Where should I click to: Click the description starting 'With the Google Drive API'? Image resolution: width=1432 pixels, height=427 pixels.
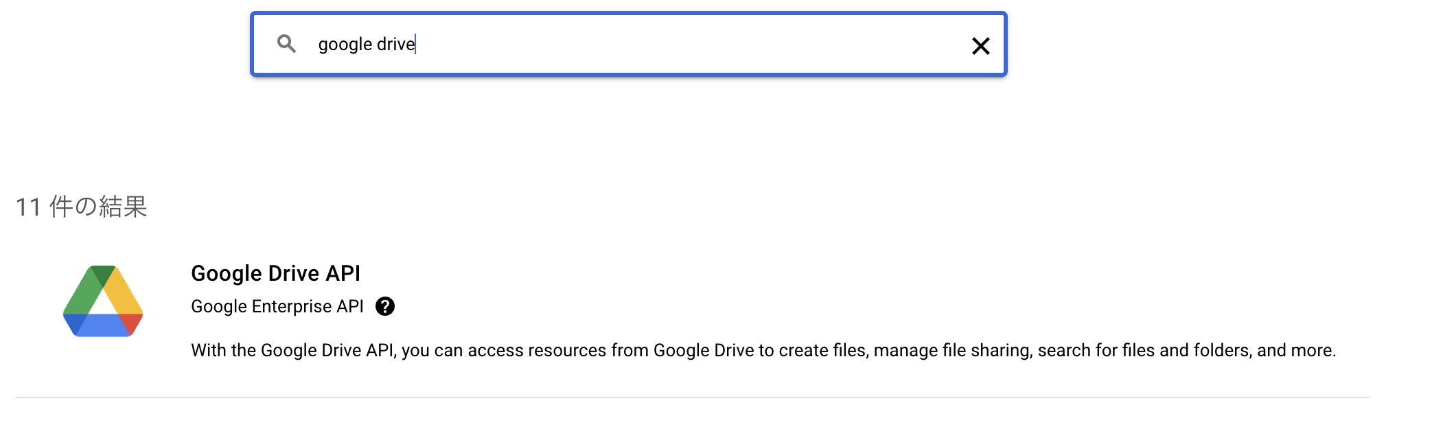pos(763,350)
